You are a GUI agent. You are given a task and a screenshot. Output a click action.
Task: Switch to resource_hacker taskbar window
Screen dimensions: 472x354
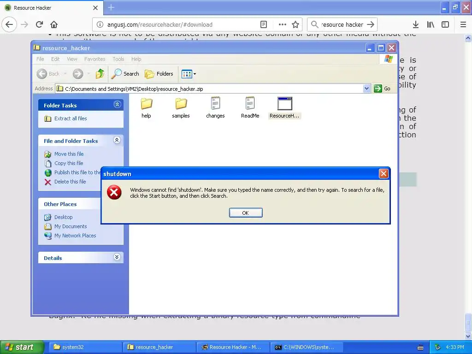coord(159,347)
